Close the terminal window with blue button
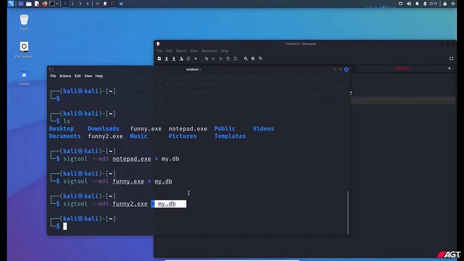The height and width of the screenshot is (261, 464). pos(346,69)
